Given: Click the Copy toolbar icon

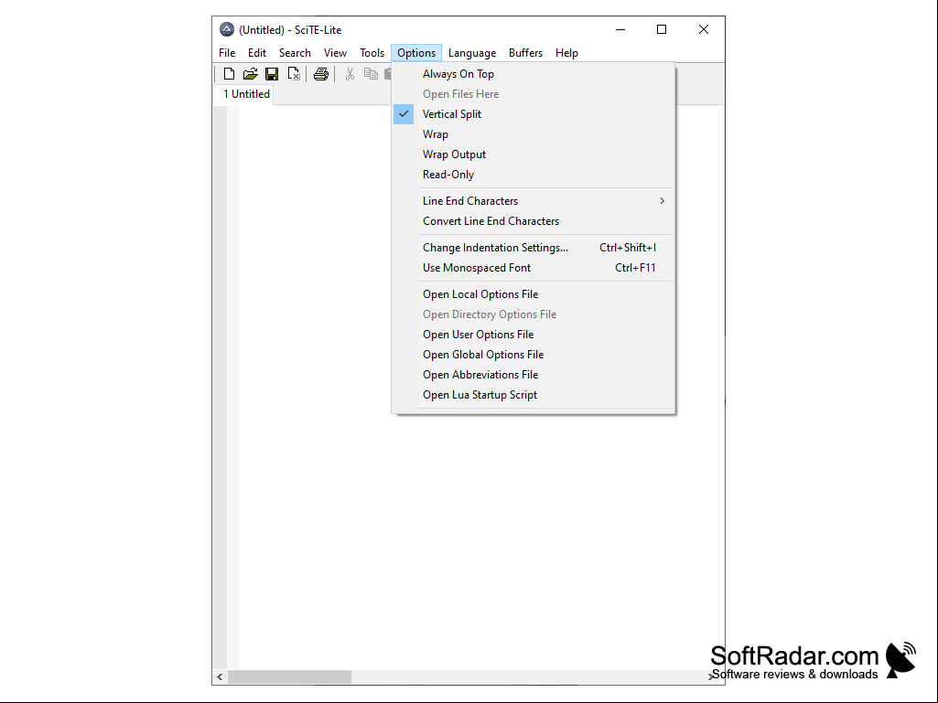Looking at the screenshot, I should pyautogui.click(x=371, y=73).
